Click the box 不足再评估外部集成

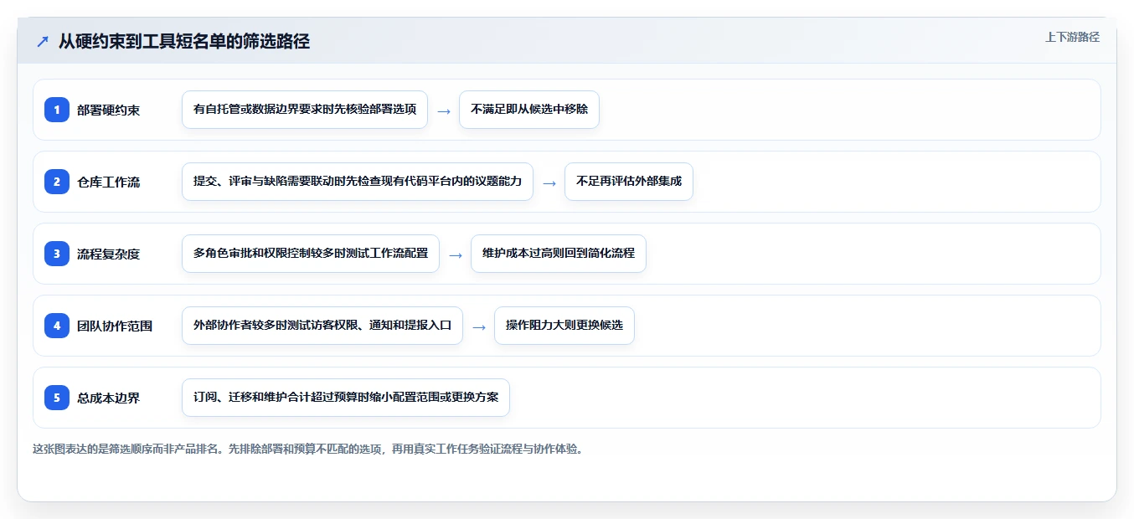pos(629,182)
